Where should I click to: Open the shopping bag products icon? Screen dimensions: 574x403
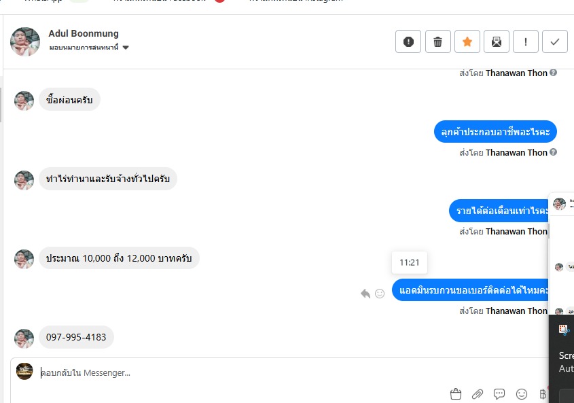[456, 394]
